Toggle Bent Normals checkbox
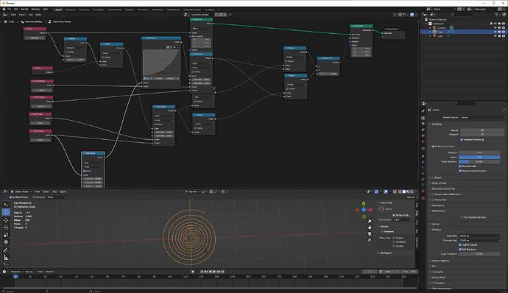This screenshot has height=293, width=508. [459, 166]
